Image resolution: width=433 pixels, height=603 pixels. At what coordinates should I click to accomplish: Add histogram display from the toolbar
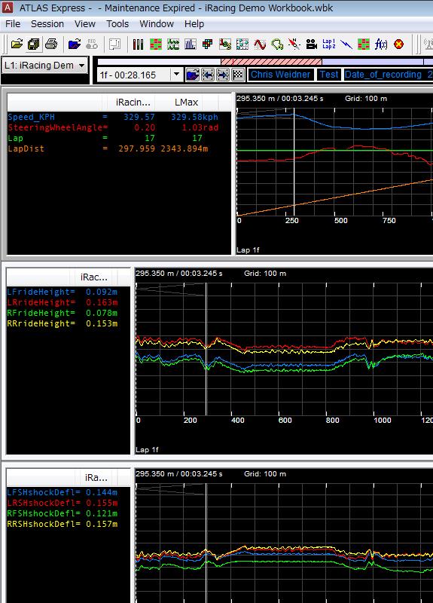191,44
